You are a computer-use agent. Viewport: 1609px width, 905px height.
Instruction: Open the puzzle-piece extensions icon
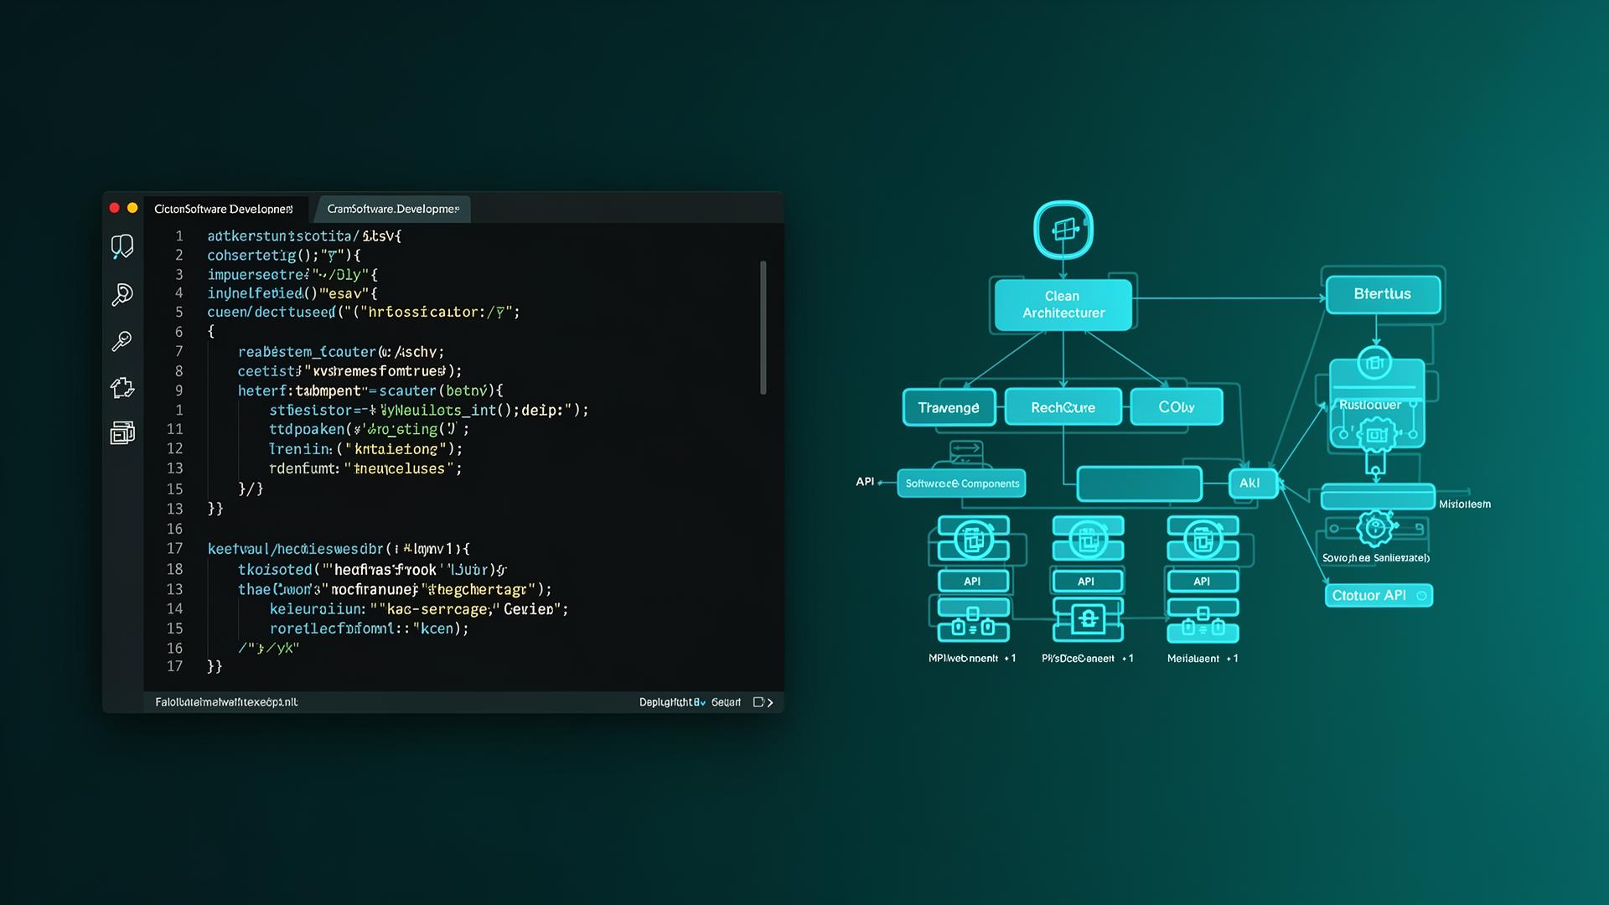122,387
